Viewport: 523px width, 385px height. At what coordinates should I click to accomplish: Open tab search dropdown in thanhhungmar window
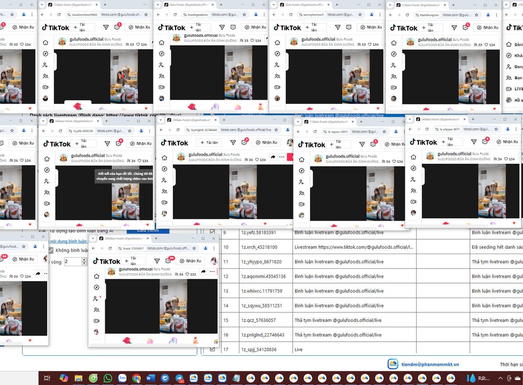tap(390, 5)
